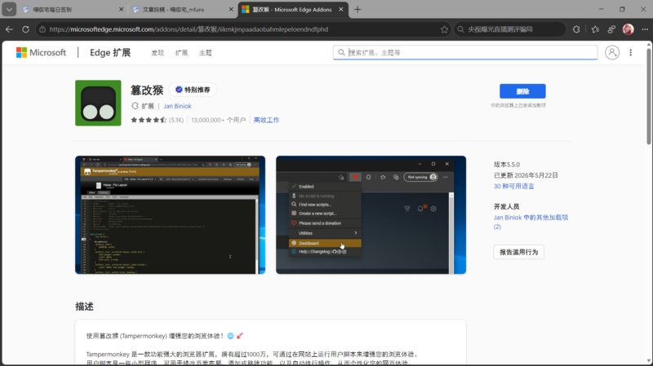Click the page vertical scrollbar
653x366 pixels.
(x=649, y=96)
